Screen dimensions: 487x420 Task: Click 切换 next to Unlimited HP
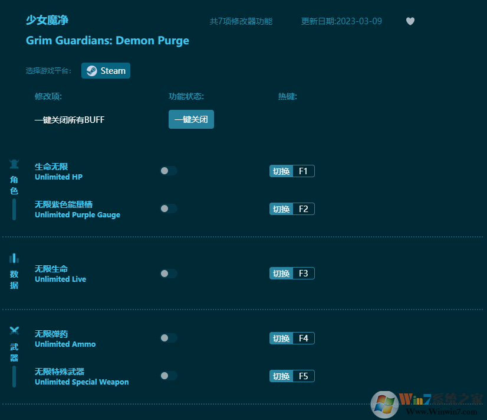pos(281,171)
